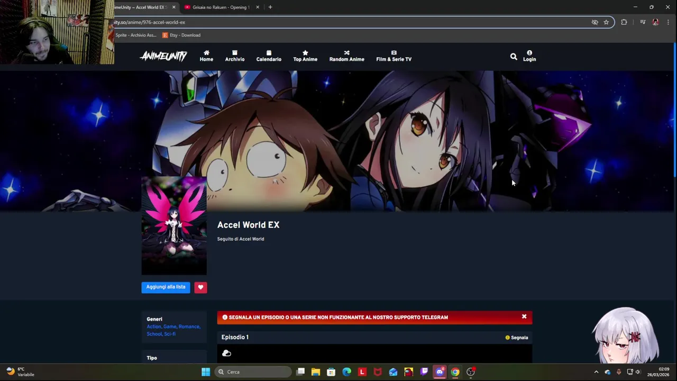Open the browser extensions puzzle icon
This screenshot has width=677, height=381.
pos(624,22)
